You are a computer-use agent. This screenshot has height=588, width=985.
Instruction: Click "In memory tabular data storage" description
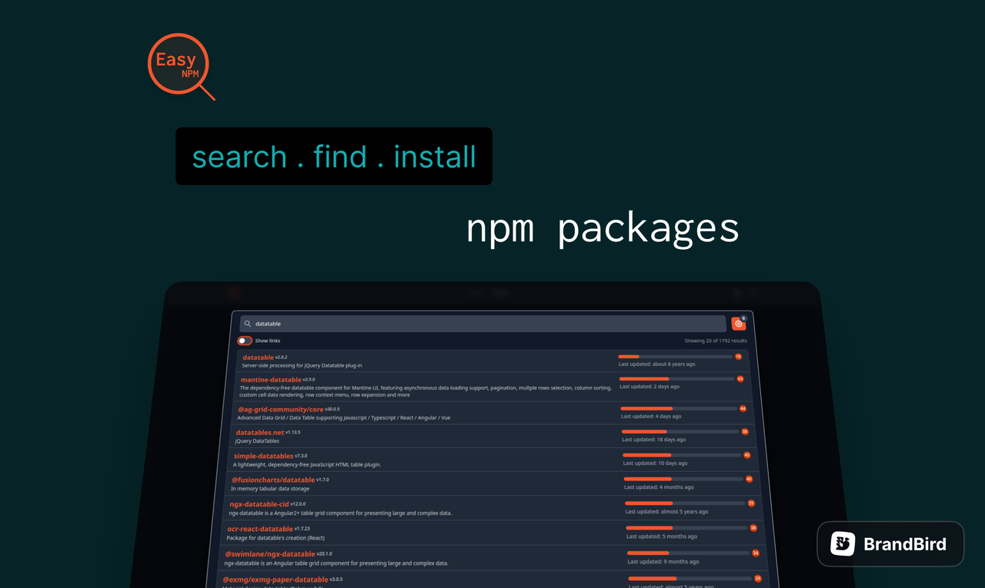pyautogui.click(x=270, y=488)
